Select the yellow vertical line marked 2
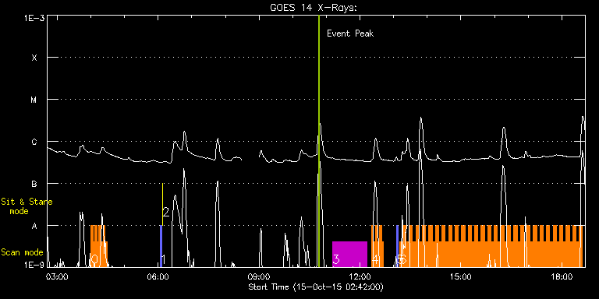The height and width of the screenshot is (299, 599). pos(163,205)
